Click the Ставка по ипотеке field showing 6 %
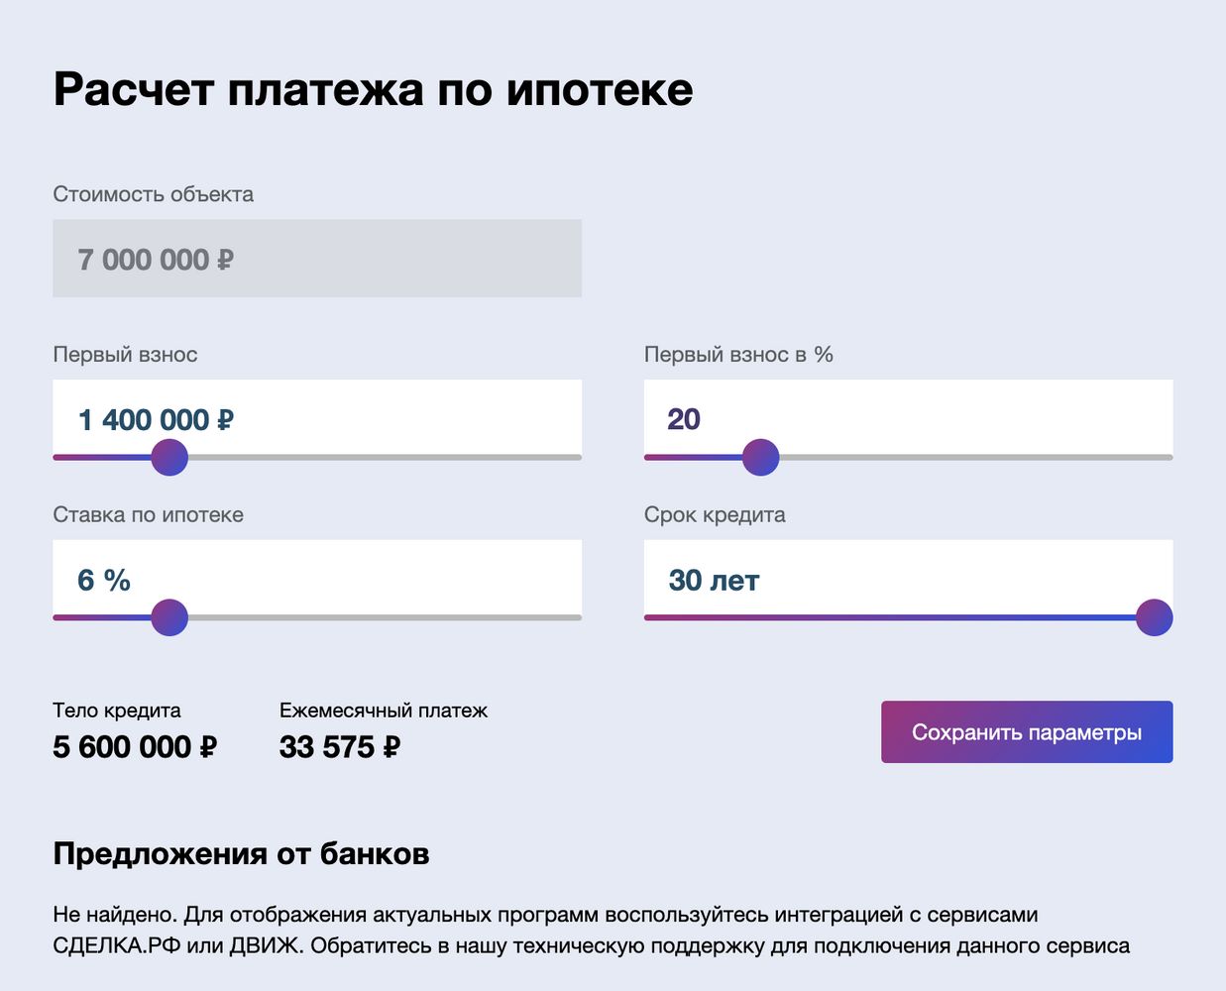Screen dimensions: 1226x991 pos(317,578)
